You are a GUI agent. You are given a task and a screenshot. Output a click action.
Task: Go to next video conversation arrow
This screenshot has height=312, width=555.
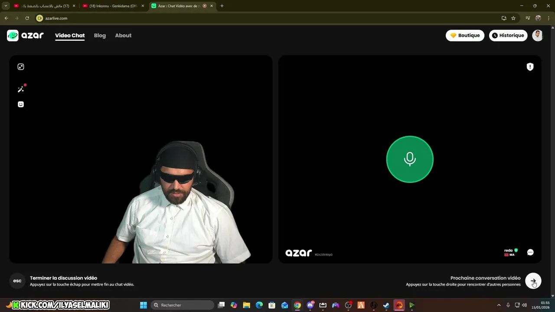point(533,281)
